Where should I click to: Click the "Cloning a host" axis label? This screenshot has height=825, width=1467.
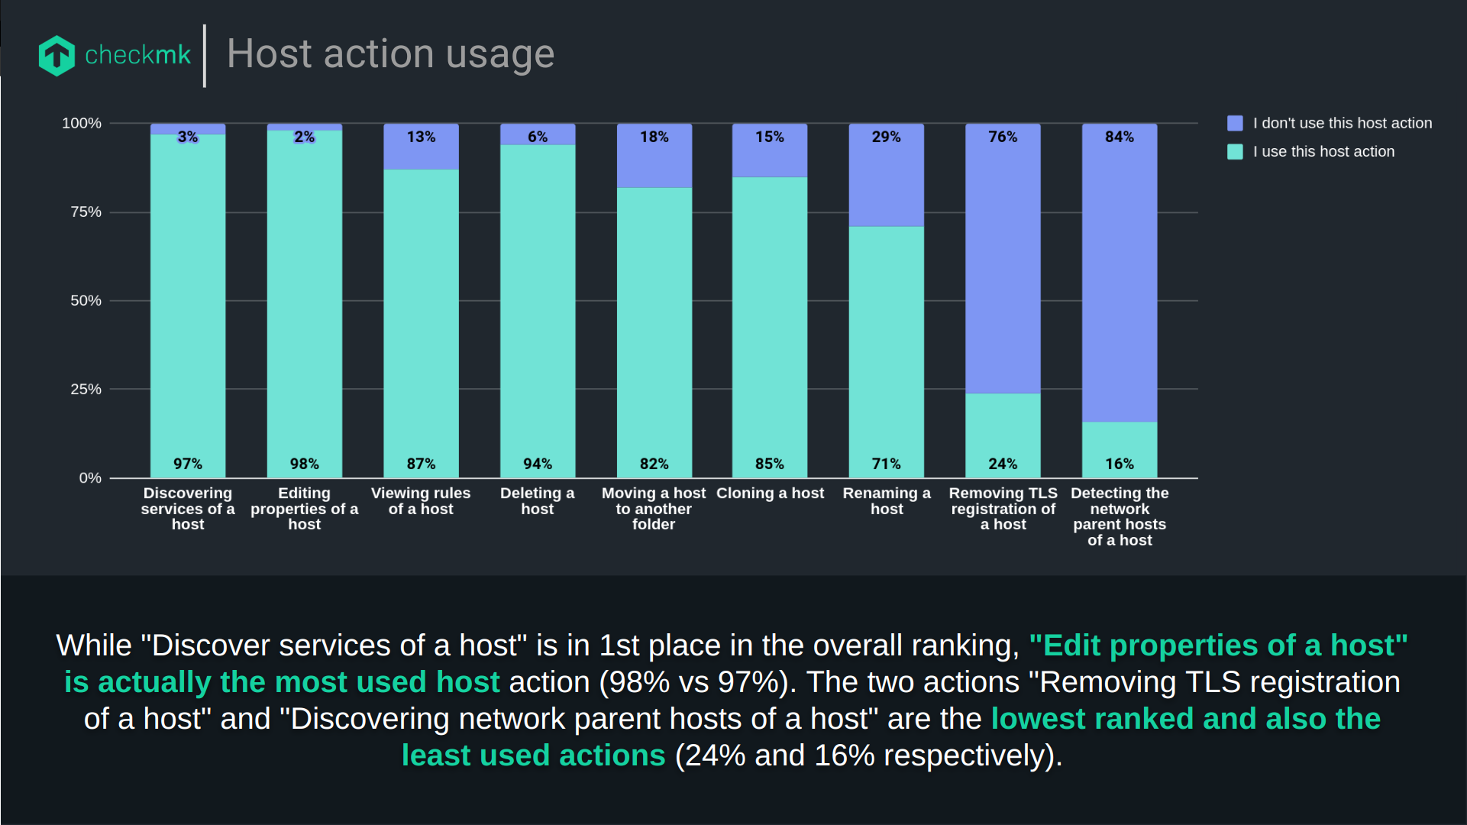tap(770, 493)
